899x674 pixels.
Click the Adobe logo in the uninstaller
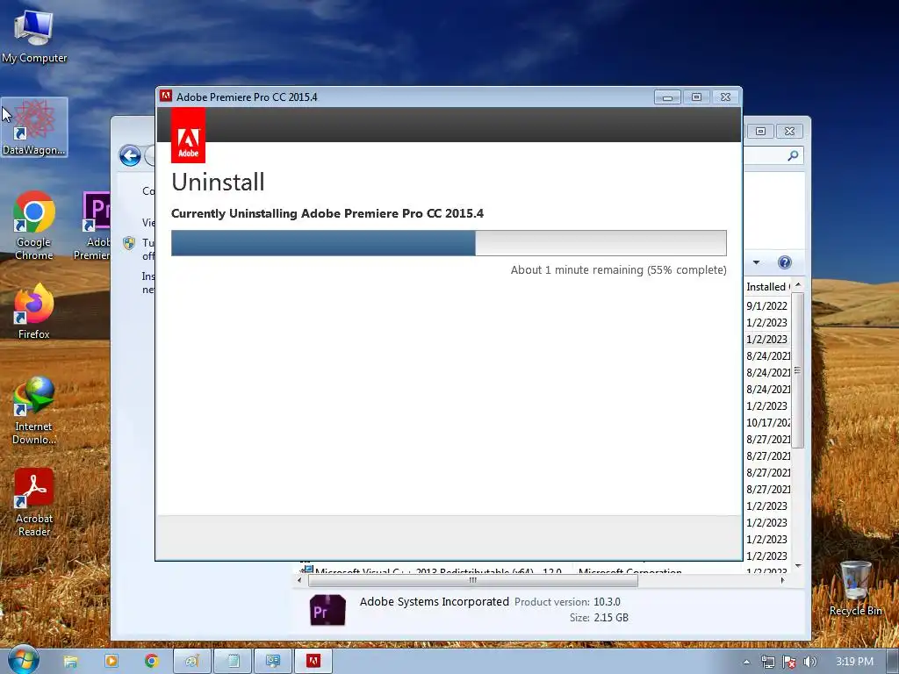(x=188, y=136)
